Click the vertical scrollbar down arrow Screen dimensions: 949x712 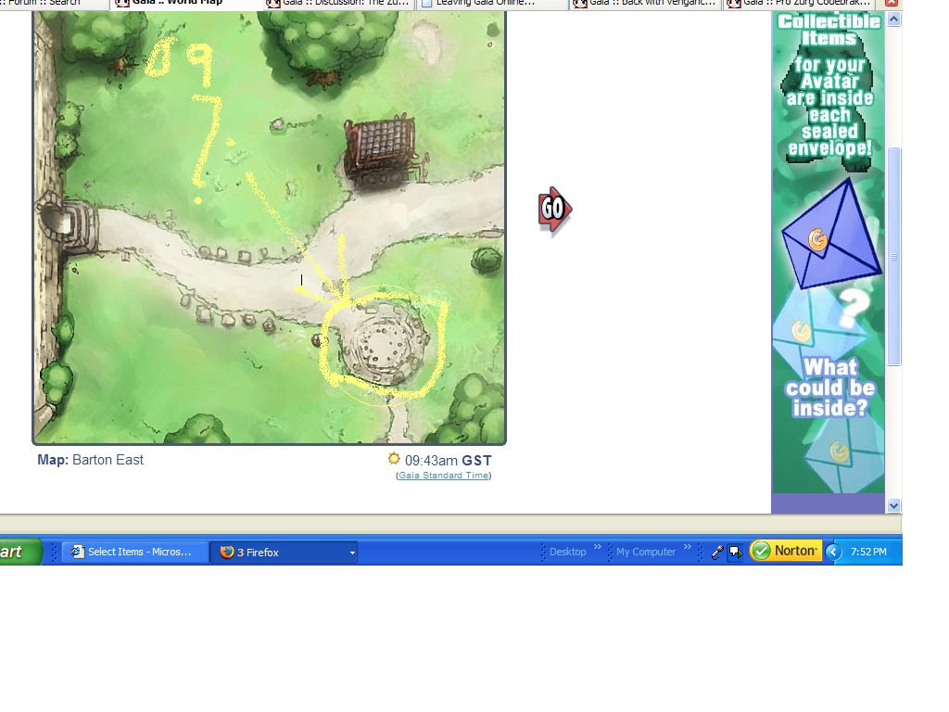pos(894,505)
